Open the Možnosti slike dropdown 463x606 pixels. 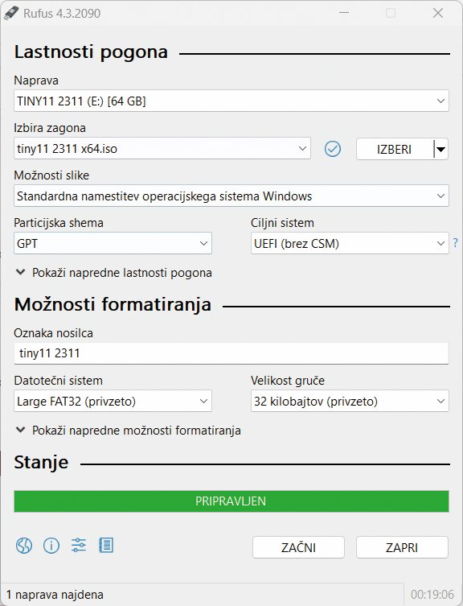point(231,196)
